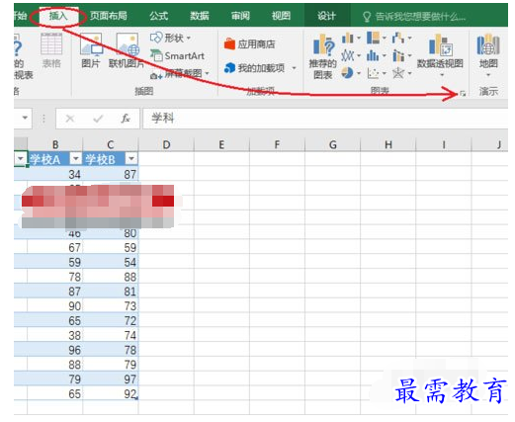This screenshot has width=515, height=422.
Task: Insert a pie or doughnut chart
Action: pyautogui.click(x=351, y=73)
